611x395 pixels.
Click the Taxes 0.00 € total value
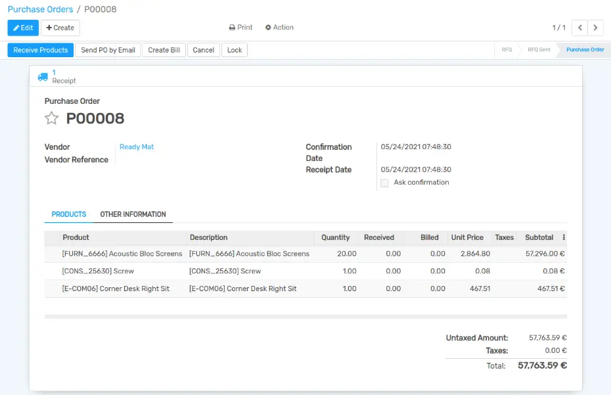[556, 350]
